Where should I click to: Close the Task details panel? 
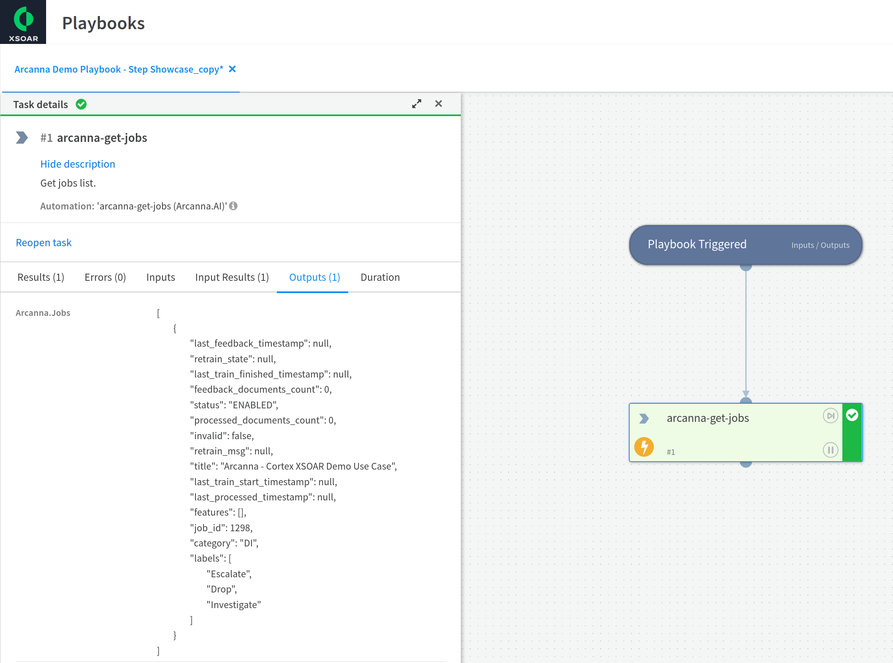click(x=438, y=104)
